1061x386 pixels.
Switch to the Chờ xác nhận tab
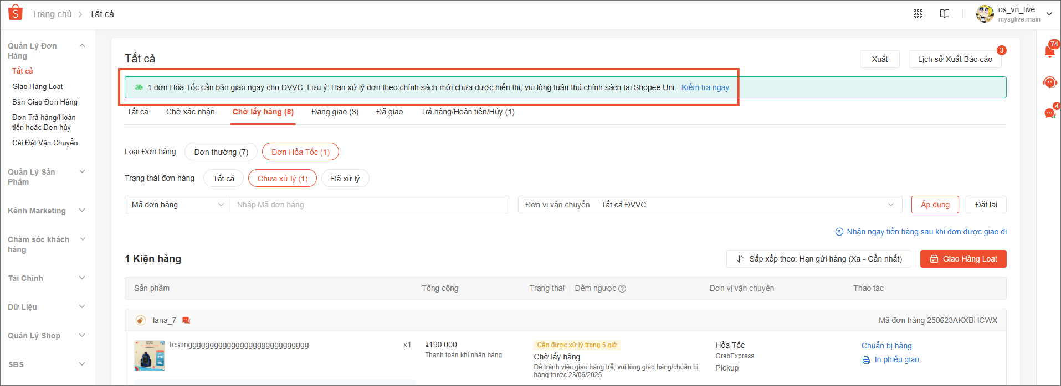[190, 112]
